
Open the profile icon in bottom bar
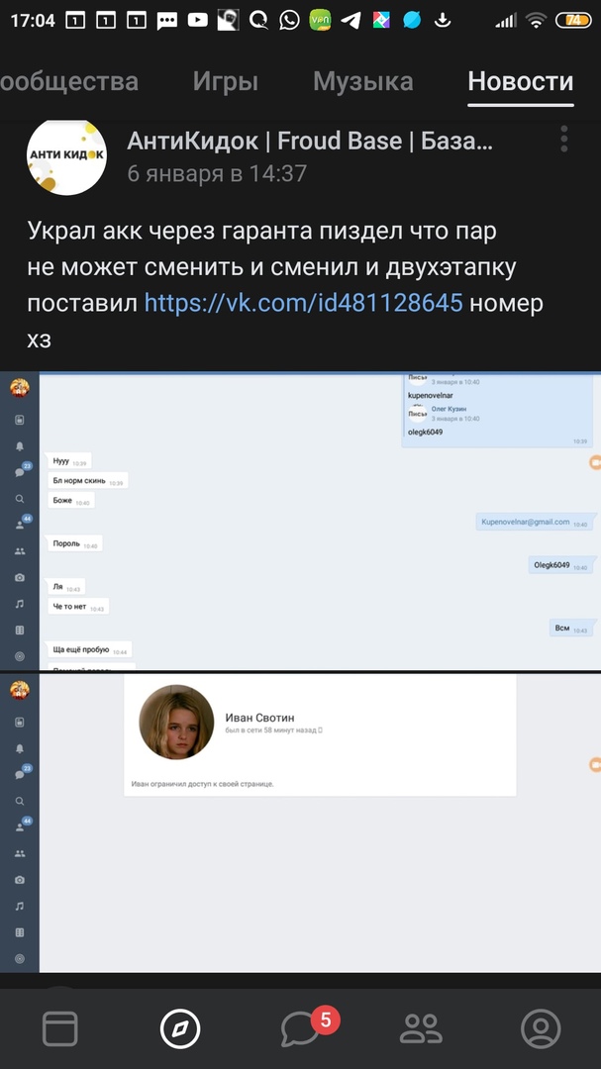tap(541, 1028)
